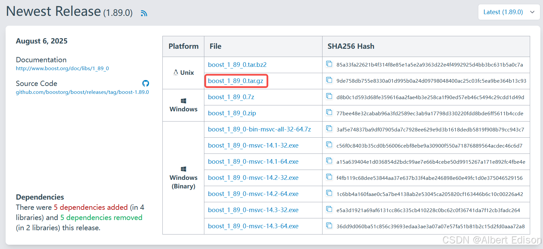Viewport: 543px width, 249px height.
Task: Copy hash for boost_1_89_0.7z
Action: coord(329,96)
